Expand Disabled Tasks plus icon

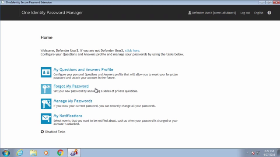pos(42,132)
